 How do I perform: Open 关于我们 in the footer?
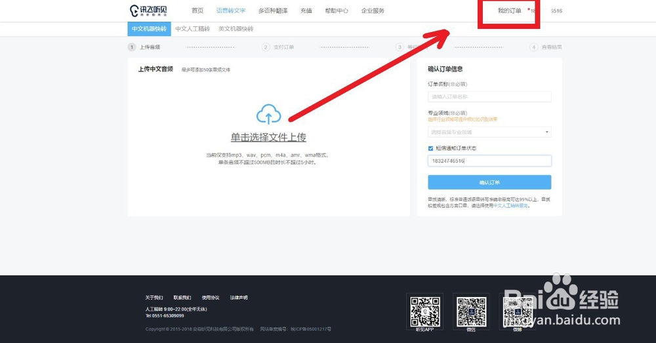tap(154, 298)
